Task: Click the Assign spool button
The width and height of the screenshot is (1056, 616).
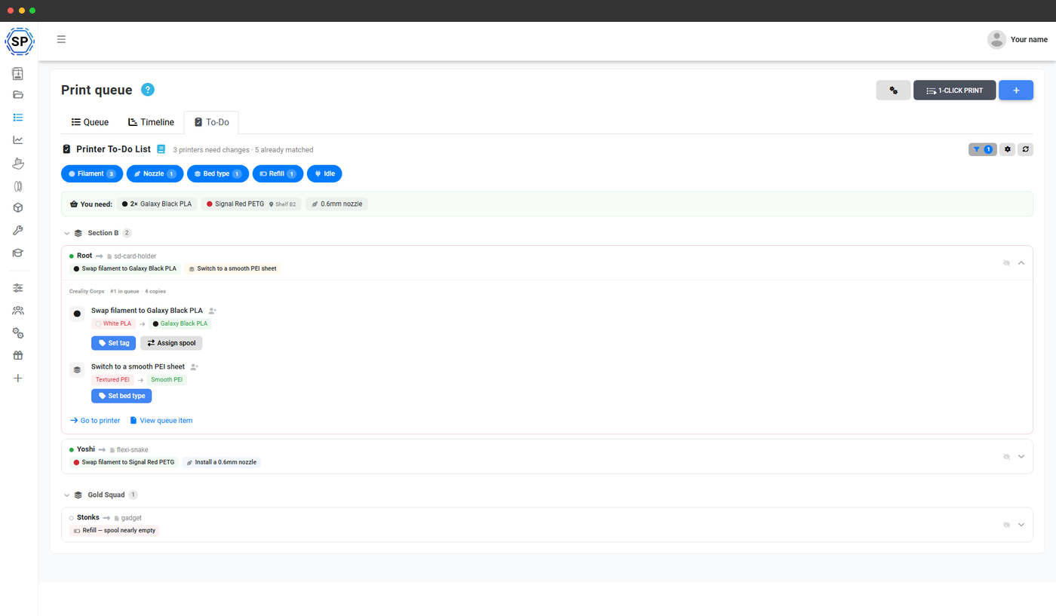Action: 171,343
